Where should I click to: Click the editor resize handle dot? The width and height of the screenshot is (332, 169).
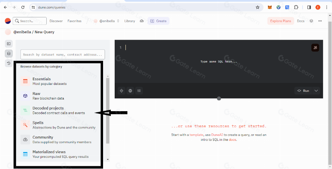(219, 98)
